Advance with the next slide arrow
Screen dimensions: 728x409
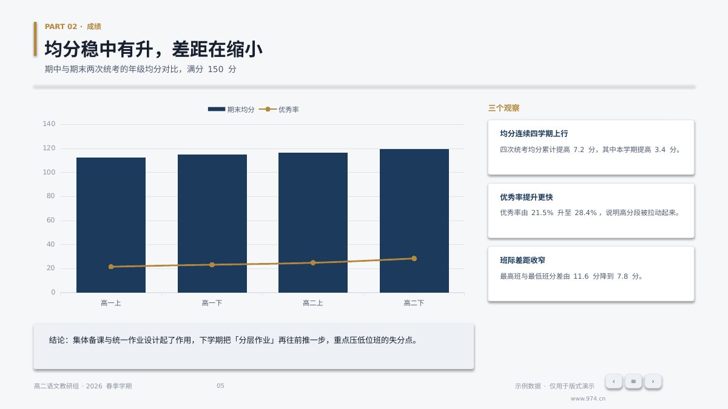coord(653,381)
